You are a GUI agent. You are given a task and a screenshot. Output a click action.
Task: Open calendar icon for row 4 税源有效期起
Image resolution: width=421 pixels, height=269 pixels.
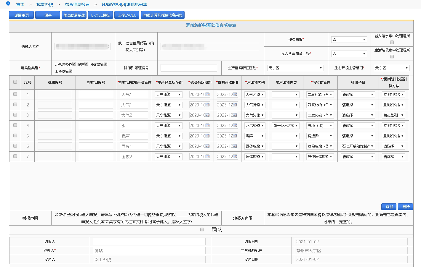click(207, 126)
